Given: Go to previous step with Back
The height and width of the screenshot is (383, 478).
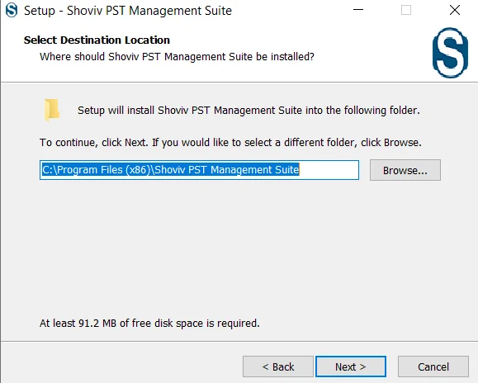Looking at the screenshot, I should 278,366.
